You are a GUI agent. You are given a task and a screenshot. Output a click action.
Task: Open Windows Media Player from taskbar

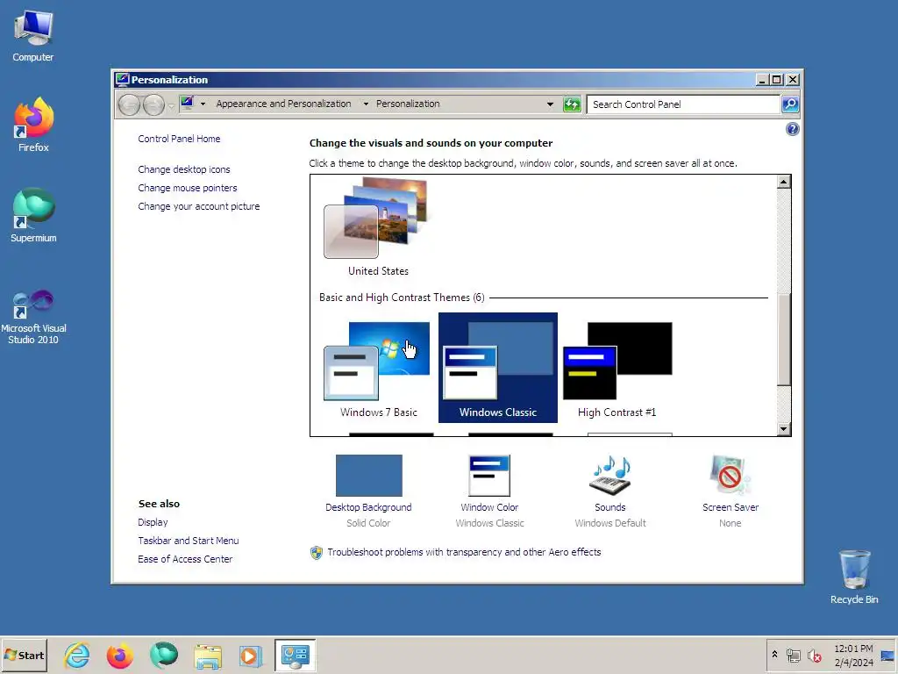pos(250,656)
